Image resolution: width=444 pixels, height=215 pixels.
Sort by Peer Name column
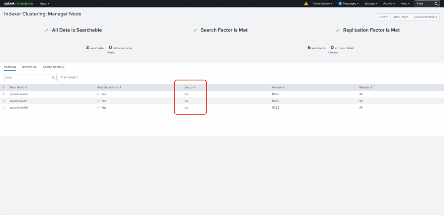coord(19,87)
